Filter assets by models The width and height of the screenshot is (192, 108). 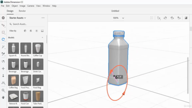coord(25,31)
